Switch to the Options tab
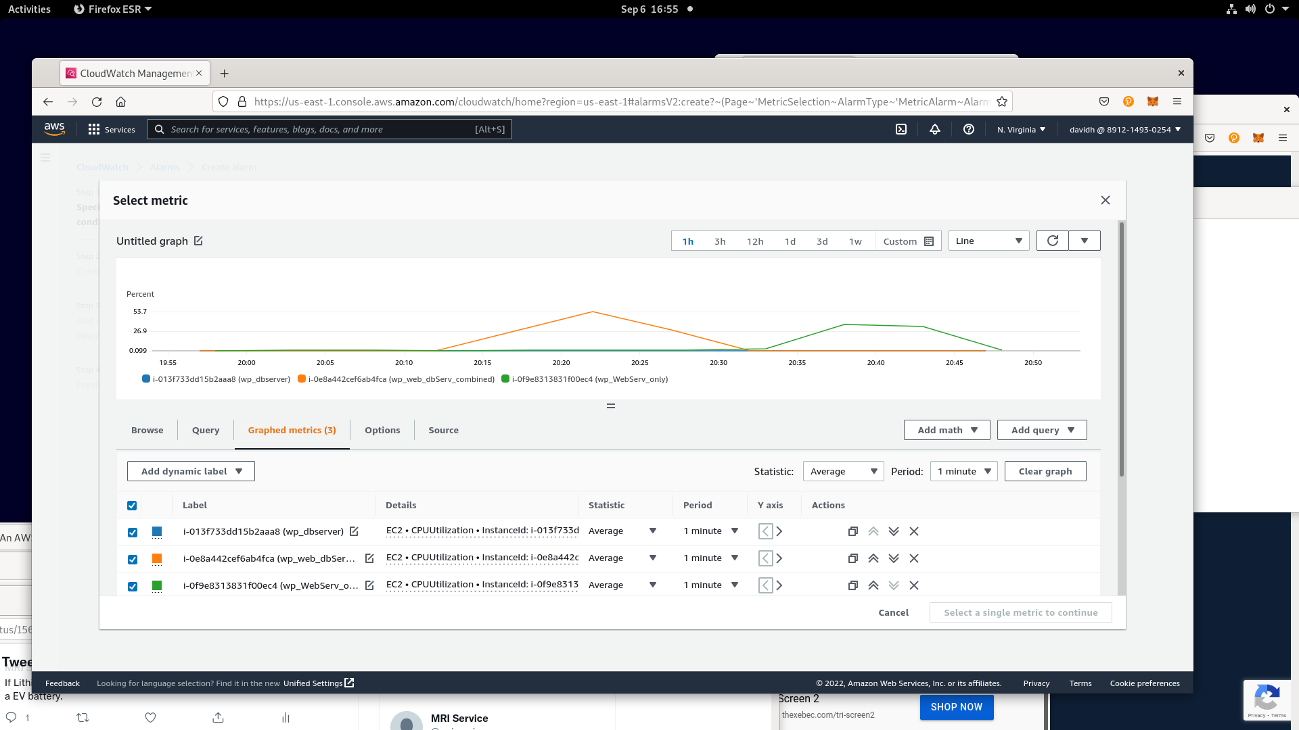This screenshot has width=1299, height=730. tap(382, 430)
